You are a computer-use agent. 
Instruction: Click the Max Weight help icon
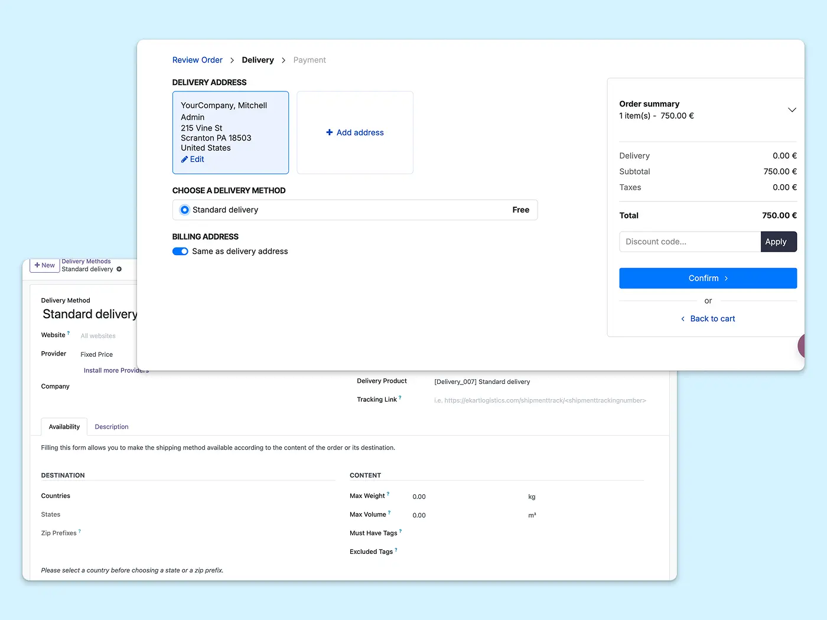pos(388,494)
